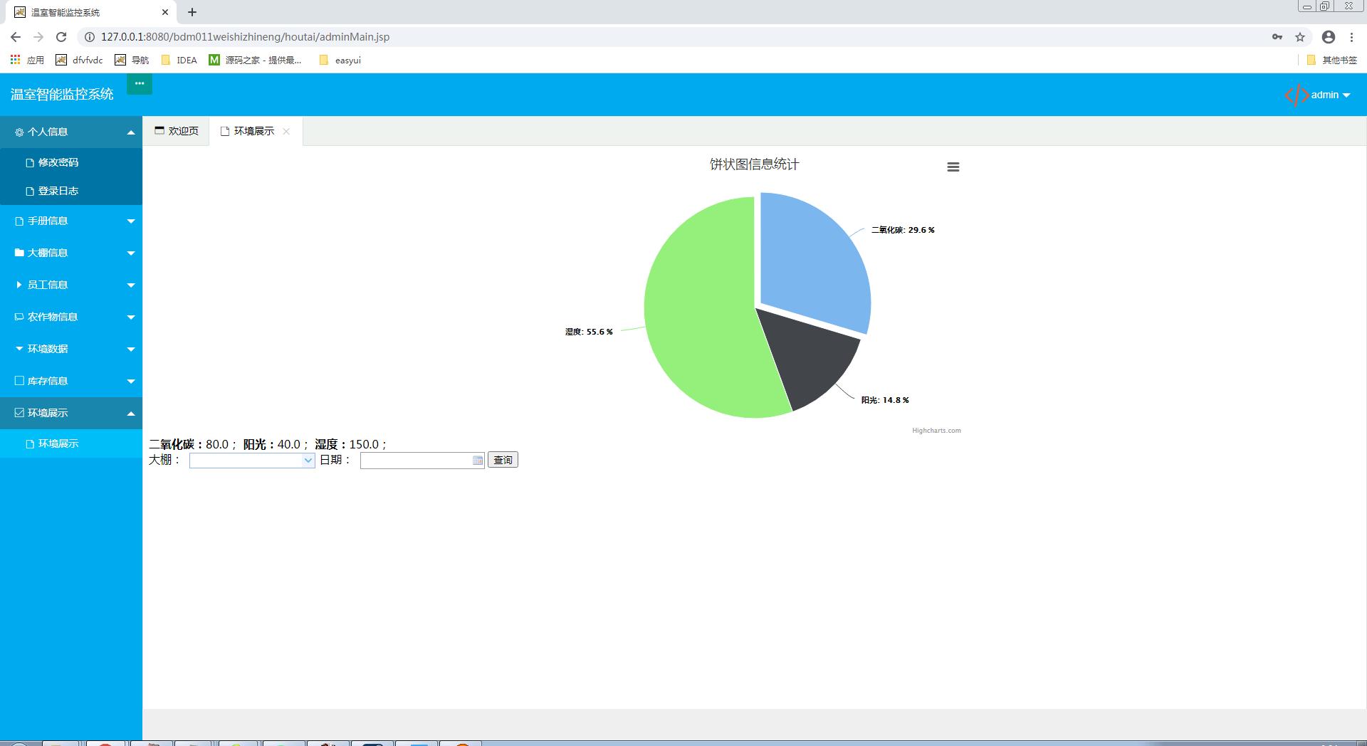1367x746 pixels.
Task: Click the document icon on 环境展示 tab
Action: [225, 132]
